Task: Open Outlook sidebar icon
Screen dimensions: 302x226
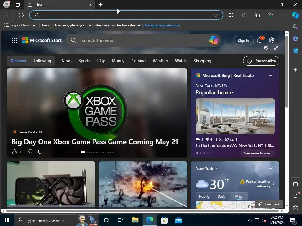Action: 295,51
